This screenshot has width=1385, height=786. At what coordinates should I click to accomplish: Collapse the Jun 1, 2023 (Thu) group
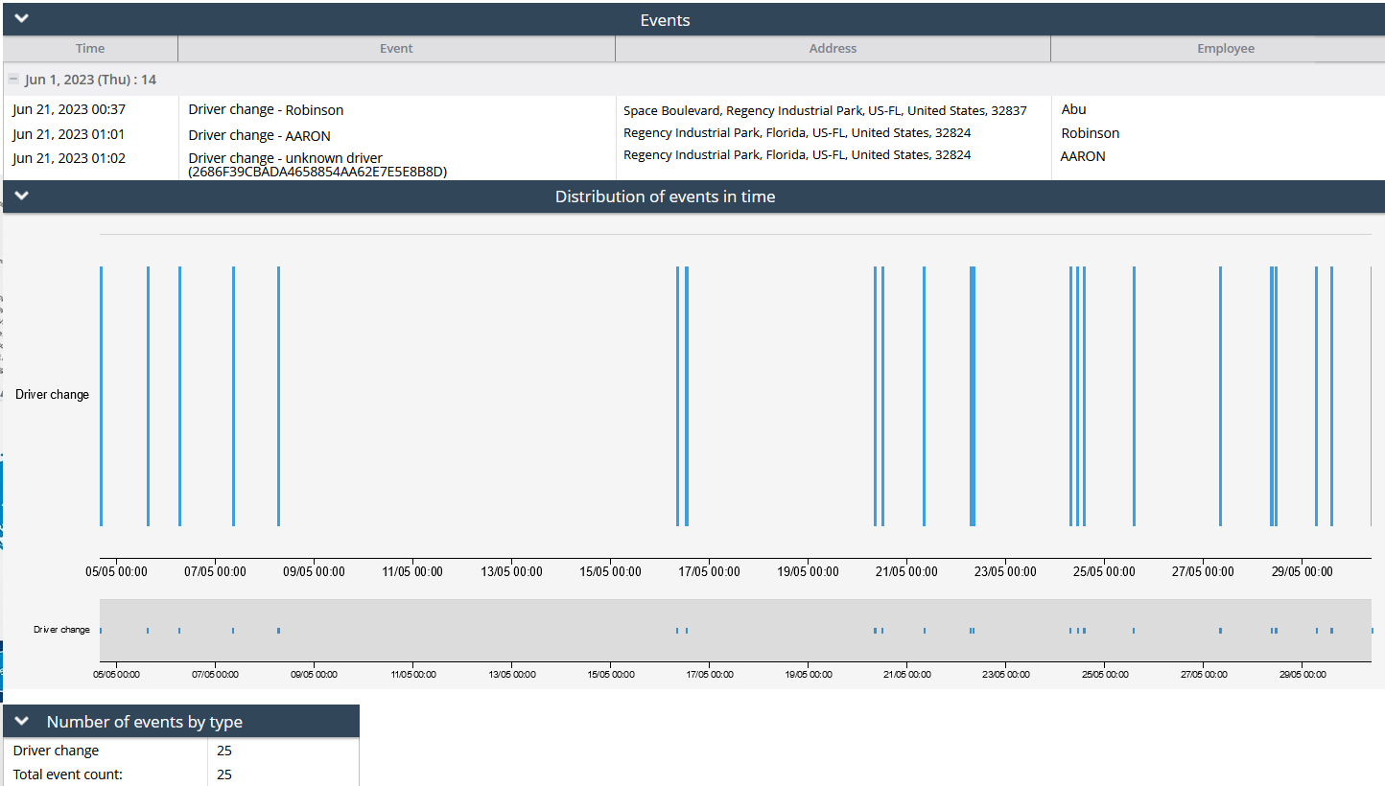pyautogui.click(x=13, y=80)
